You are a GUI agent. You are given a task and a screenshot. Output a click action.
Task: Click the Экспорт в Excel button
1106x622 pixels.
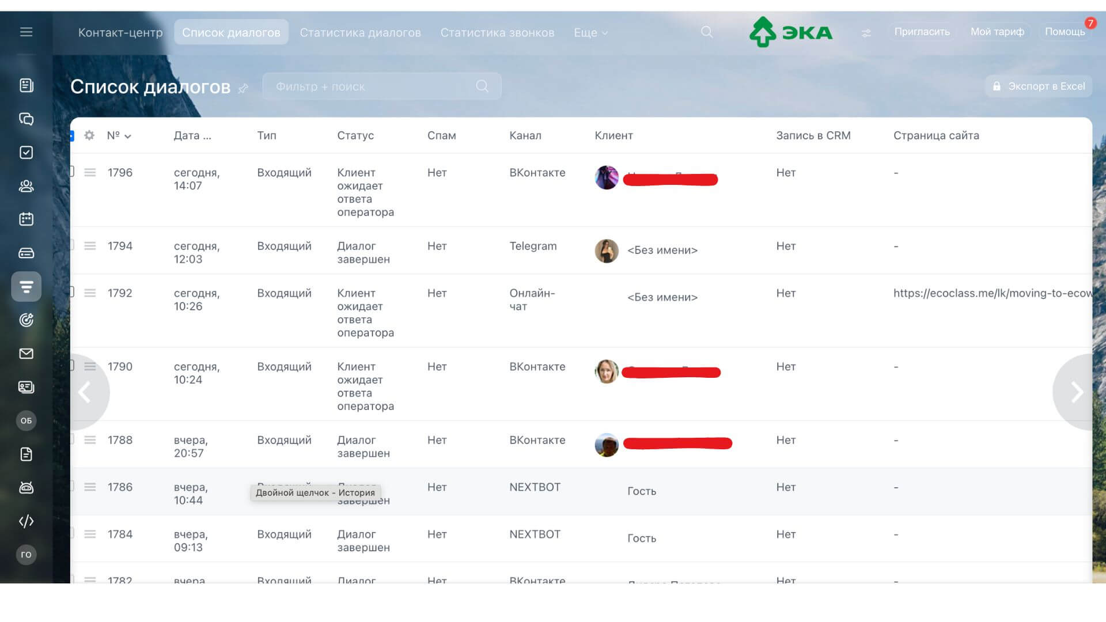[1039, 86]
